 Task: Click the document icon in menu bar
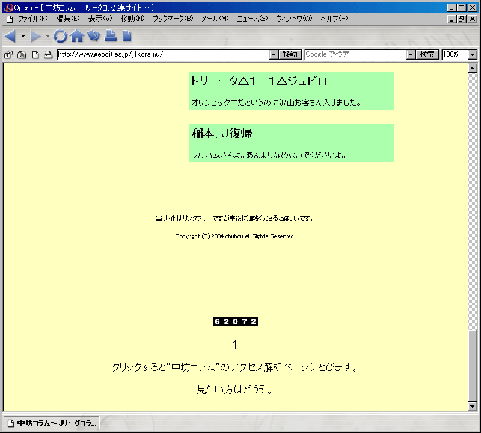click(10, 19)
